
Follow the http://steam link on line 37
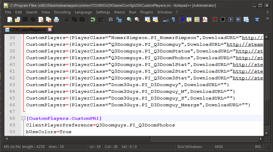point(245,44)
